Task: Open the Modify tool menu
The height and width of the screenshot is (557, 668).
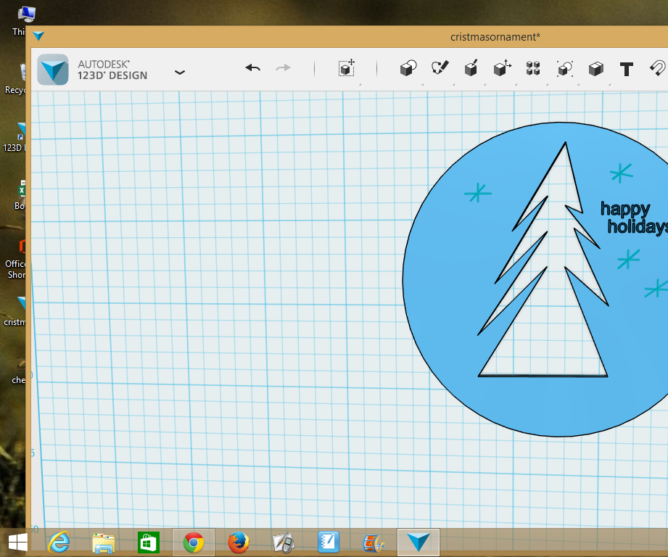Action: [x=503, y=68]
